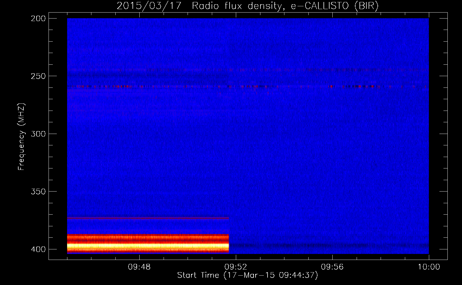Click the 400 frequency tick label

(x=38, y=249)
